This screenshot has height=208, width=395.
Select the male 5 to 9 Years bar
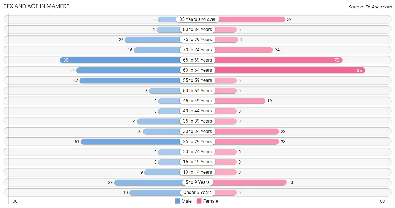coord(148,182)
